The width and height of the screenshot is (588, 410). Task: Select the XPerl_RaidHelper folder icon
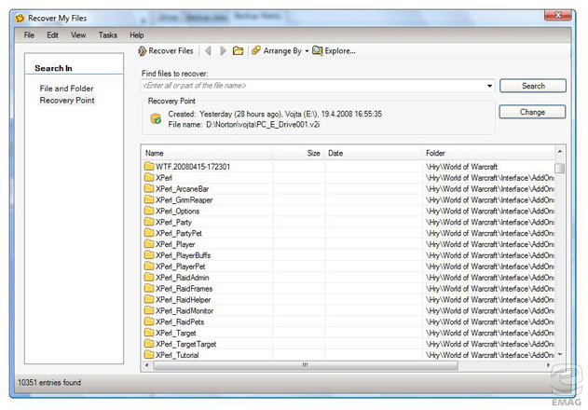click(149, 299)
